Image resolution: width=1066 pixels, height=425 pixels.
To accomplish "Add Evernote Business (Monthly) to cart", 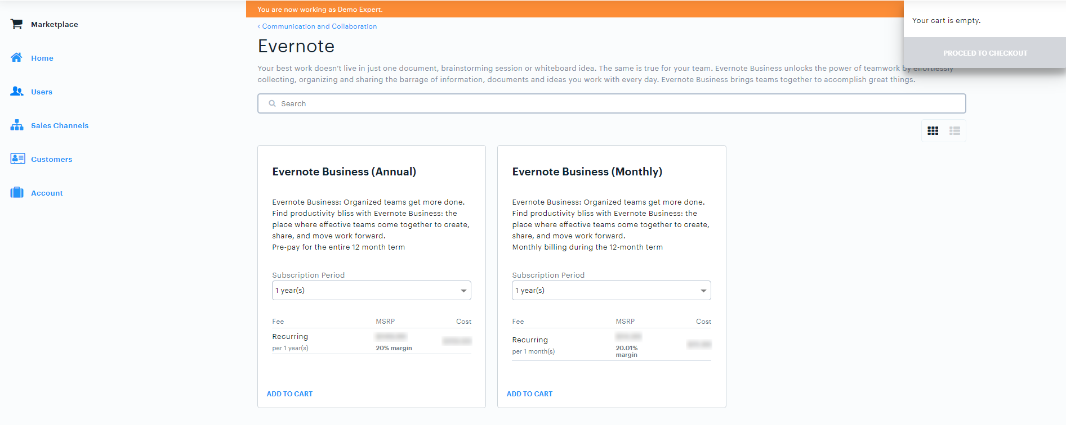I will [x=529, y=394].
